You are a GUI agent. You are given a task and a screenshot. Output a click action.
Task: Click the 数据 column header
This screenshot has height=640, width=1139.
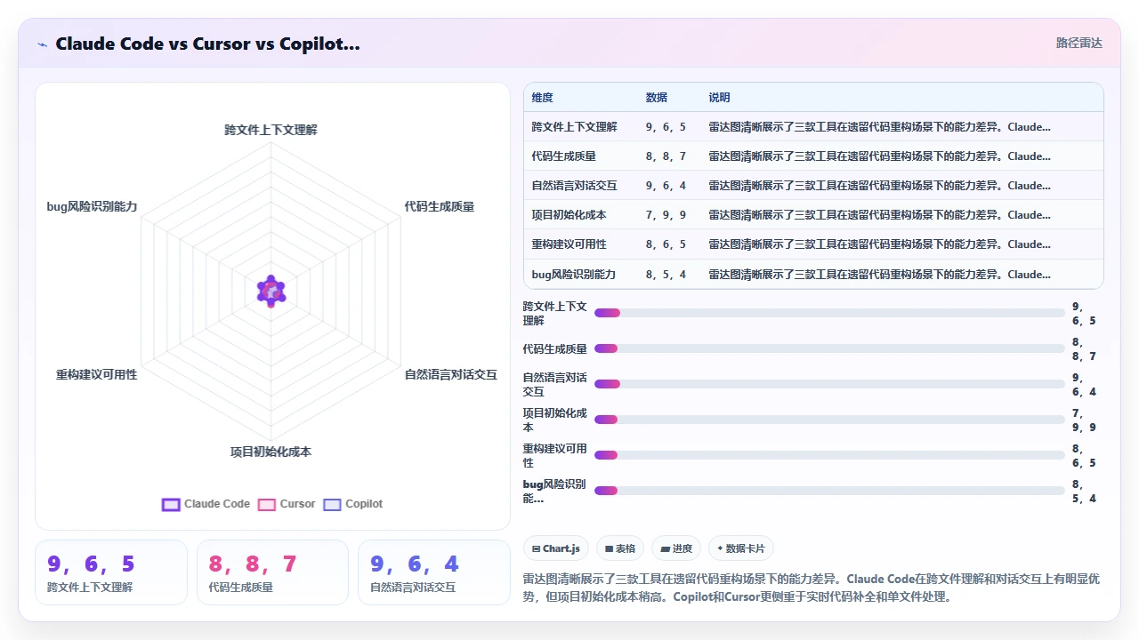coord(657,98)
